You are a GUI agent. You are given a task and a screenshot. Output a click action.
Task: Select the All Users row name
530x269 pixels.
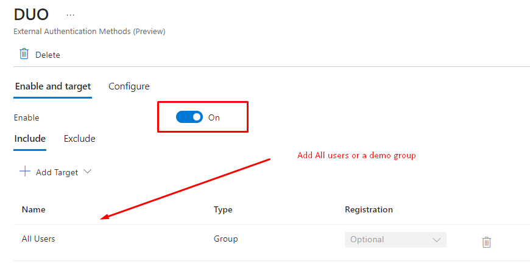(38, 239)
